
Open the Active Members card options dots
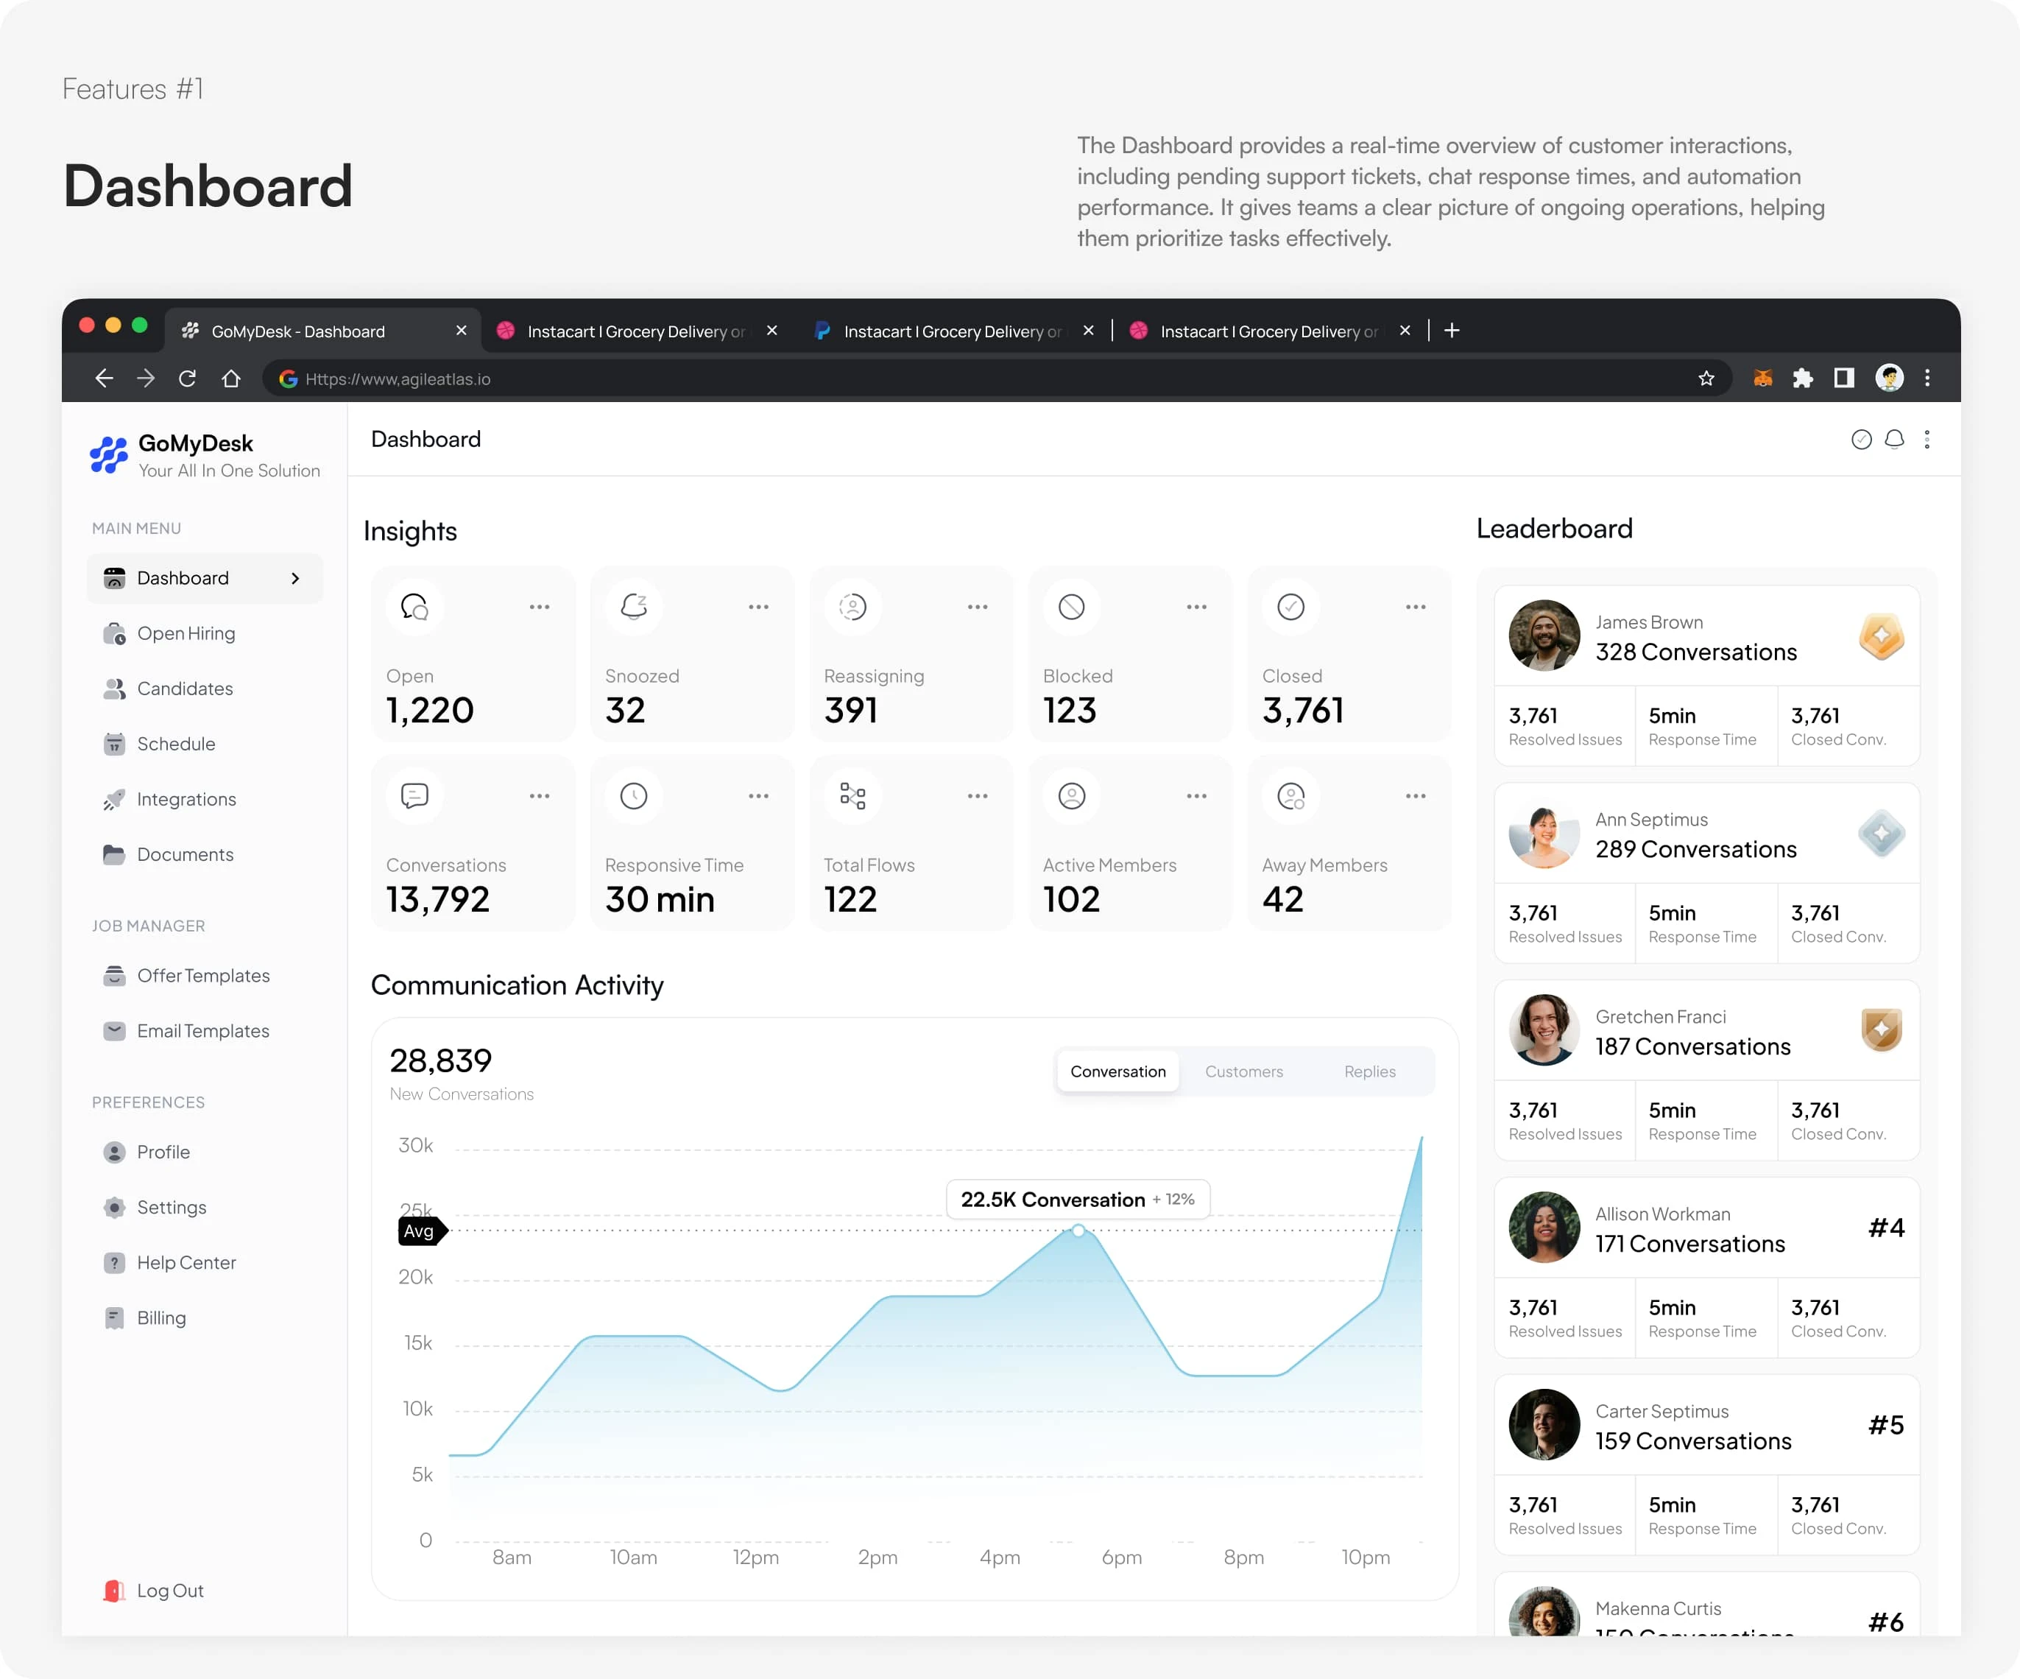tap(1196, 796)
